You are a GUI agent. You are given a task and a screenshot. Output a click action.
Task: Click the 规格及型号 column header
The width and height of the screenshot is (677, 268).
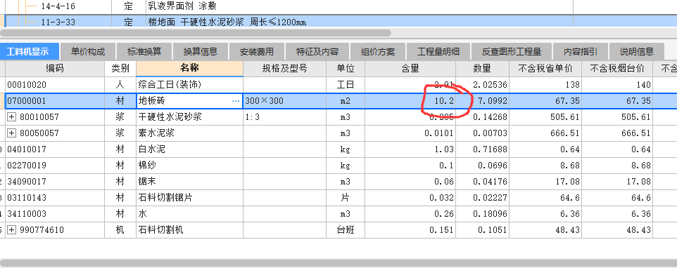[x=284, y=68]
